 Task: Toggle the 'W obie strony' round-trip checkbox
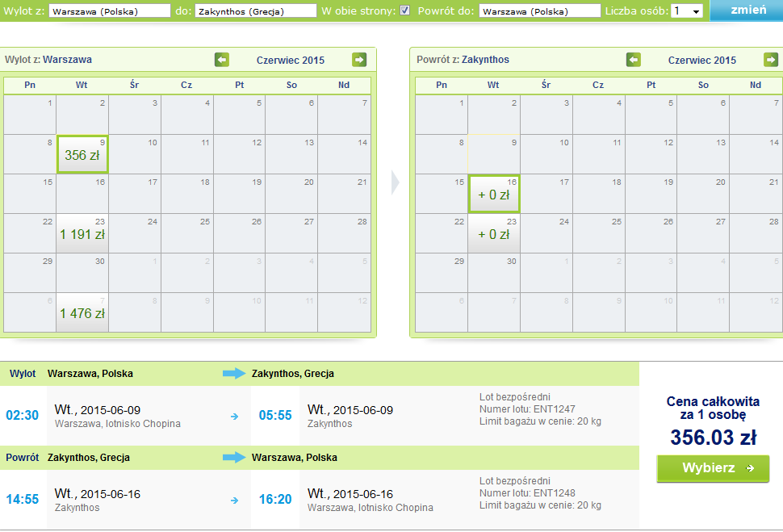(x=405, y=10)
